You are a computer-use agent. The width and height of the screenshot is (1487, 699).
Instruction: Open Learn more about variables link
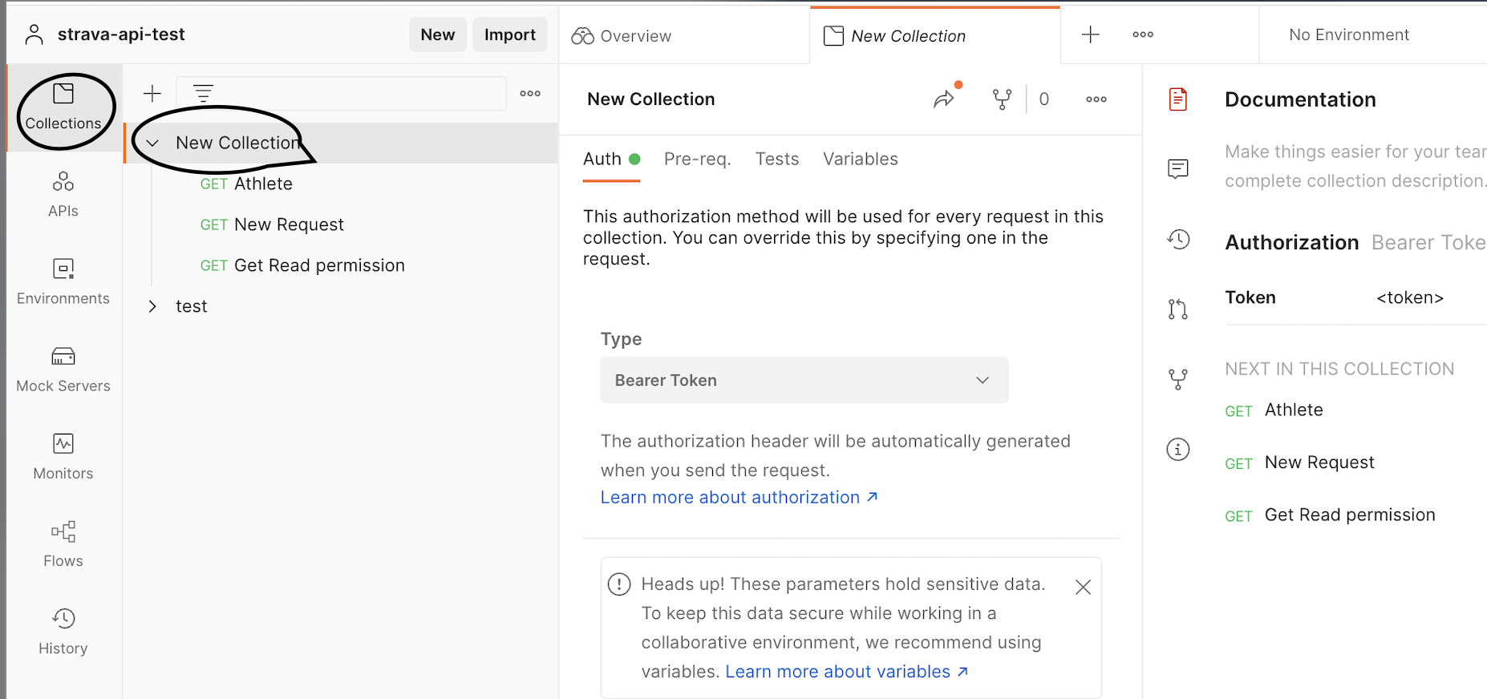(x=847, y=672)
